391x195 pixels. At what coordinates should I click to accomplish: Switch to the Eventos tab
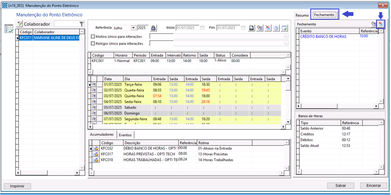click(125, 135)
